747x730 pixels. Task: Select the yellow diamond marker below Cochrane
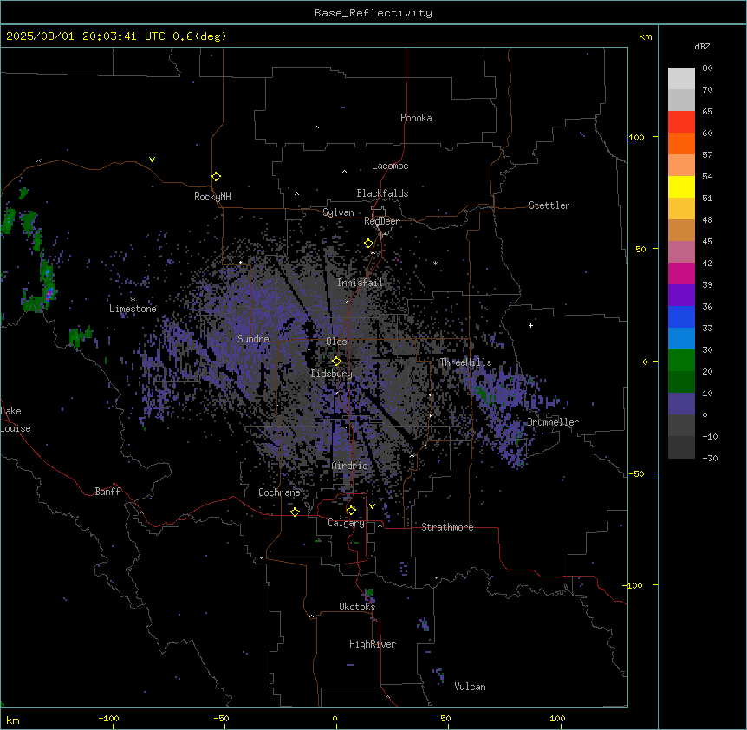295,512
